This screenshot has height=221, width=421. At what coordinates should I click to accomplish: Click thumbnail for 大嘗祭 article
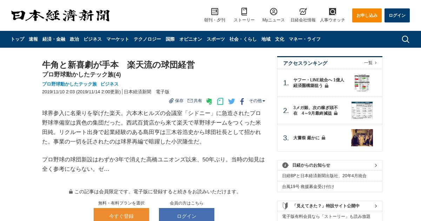click(362, 138)
